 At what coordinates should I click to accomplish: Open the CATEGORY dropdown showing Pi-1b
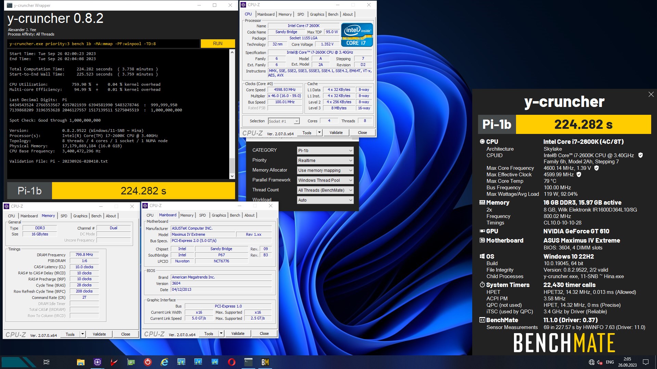[x=325, y=150]
